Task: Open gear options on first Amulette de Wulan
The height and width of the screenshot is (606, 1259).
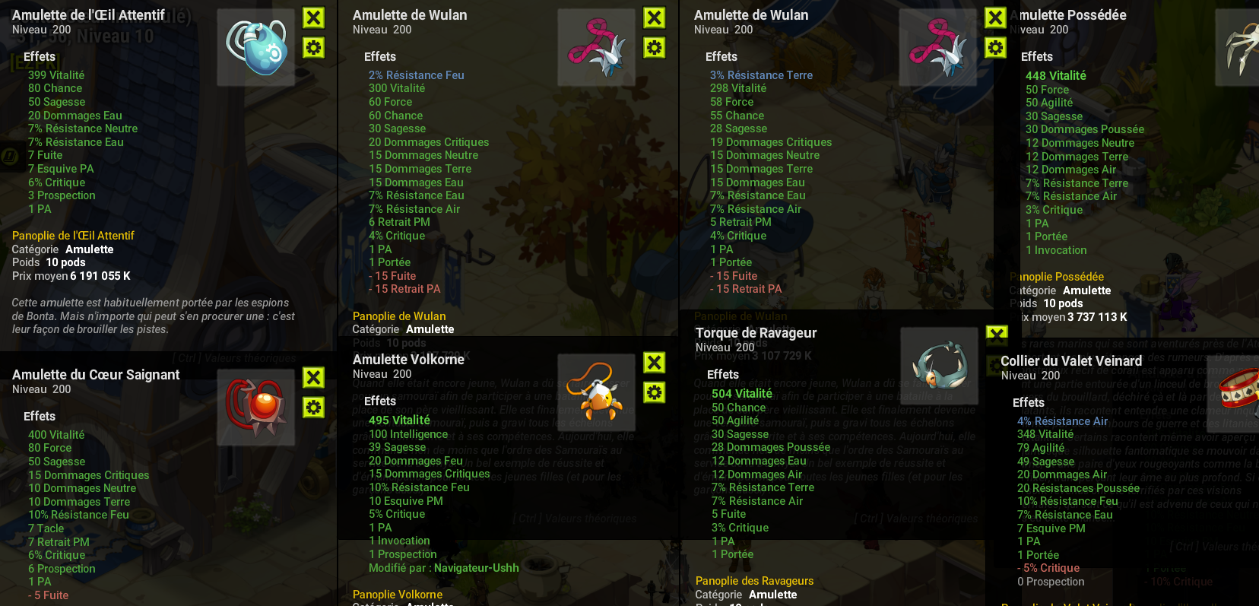Action: pos(654,48)
